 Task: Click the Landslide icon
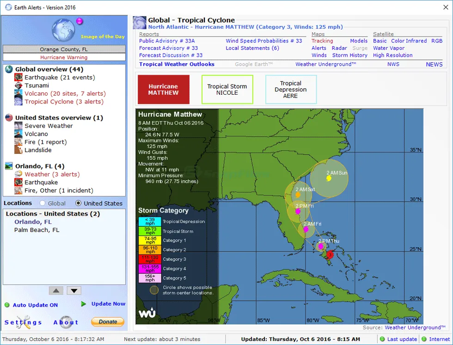click(18, 150)
